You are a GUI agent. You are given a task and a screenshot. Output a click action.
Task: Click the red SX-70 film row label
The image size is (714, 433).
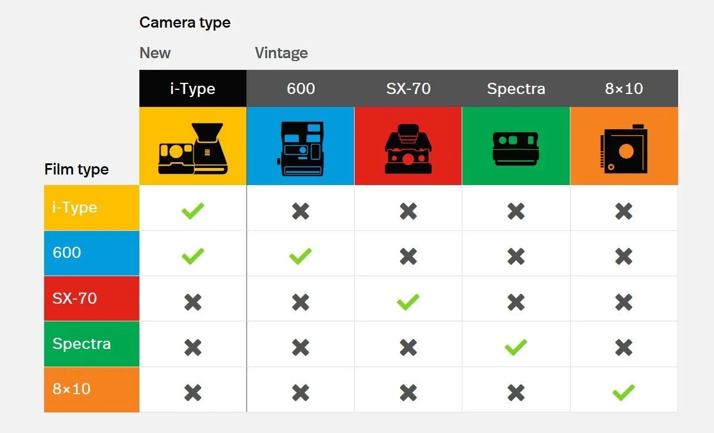[x=91, y=298]
